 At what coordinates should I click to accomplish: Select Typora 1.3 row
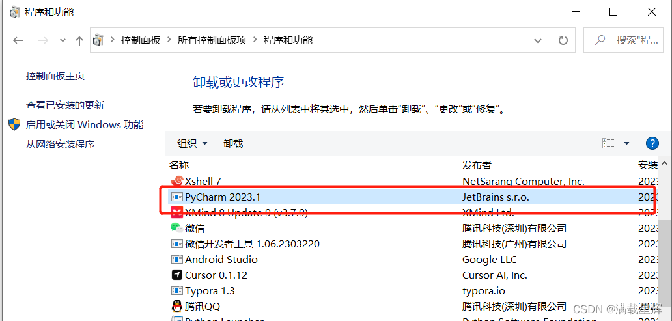pos(412,290)
